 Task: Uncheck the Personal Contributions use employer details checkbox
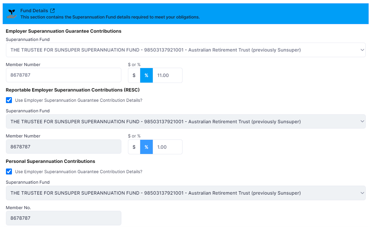coord(9,171)
